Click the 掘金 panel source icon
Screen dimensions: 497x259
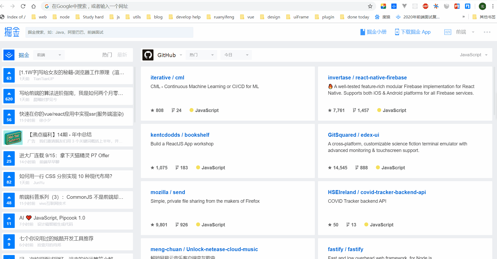coord(9,55)
